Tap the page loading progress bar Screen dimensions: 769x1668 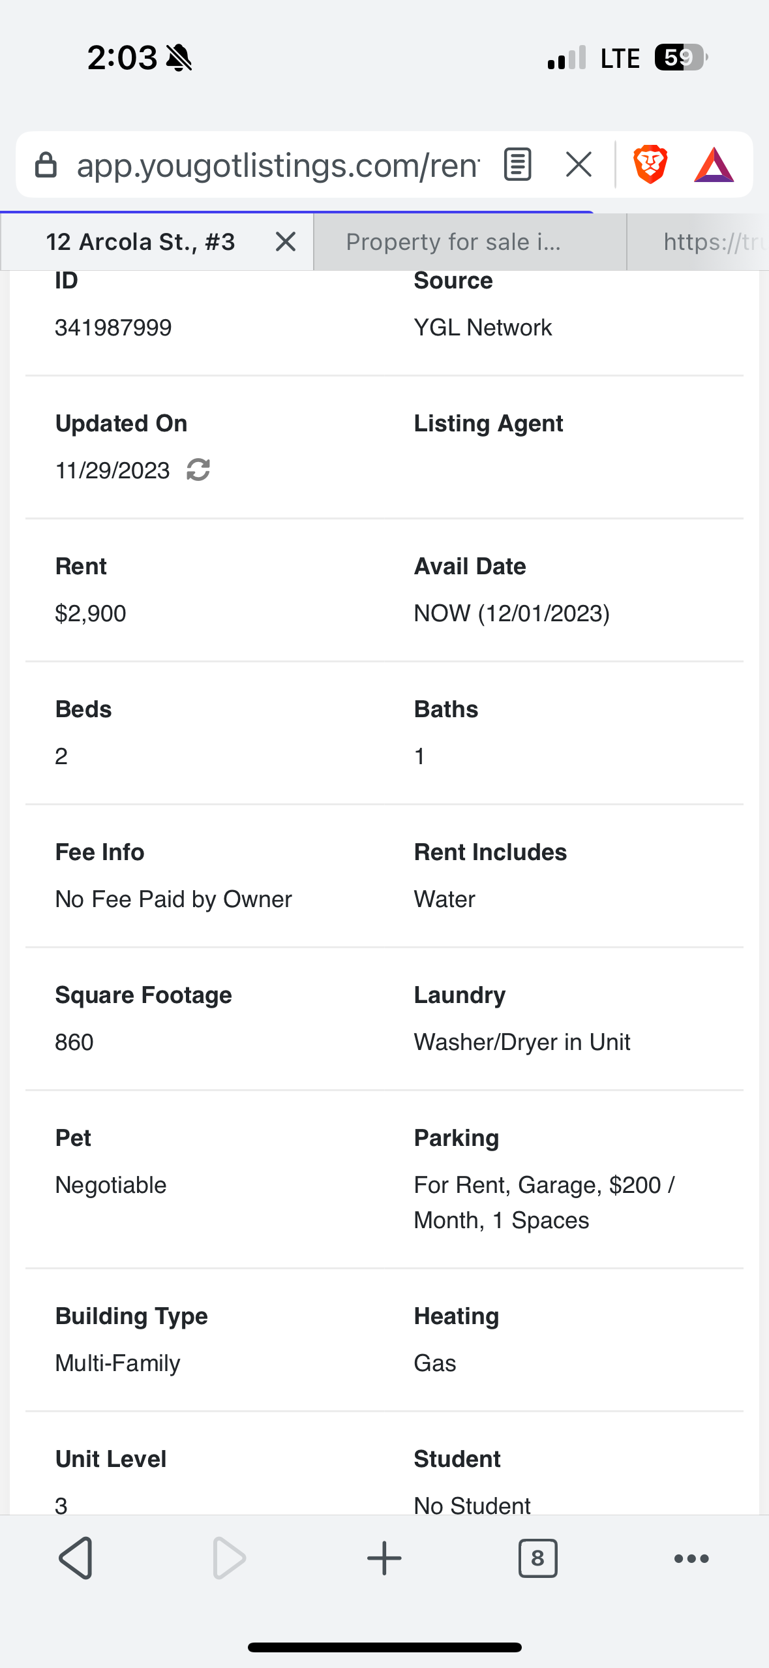[297, 212]
